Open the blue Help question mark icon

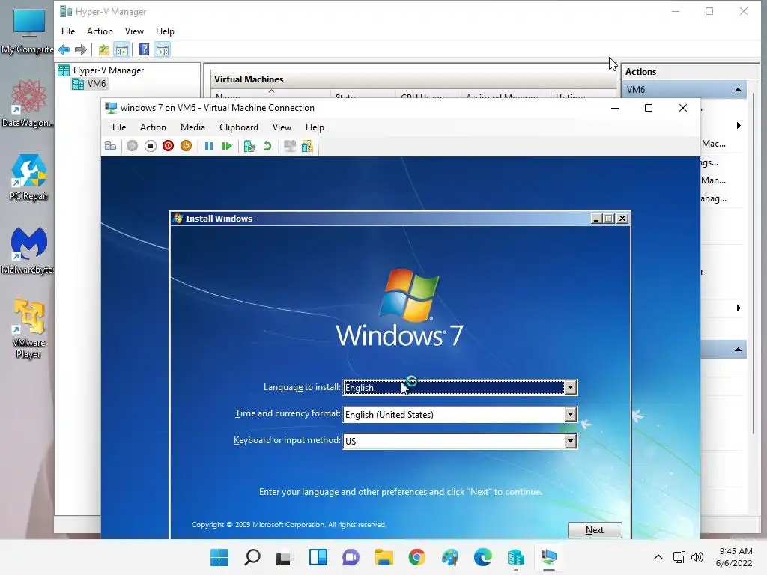pos(144,49)
